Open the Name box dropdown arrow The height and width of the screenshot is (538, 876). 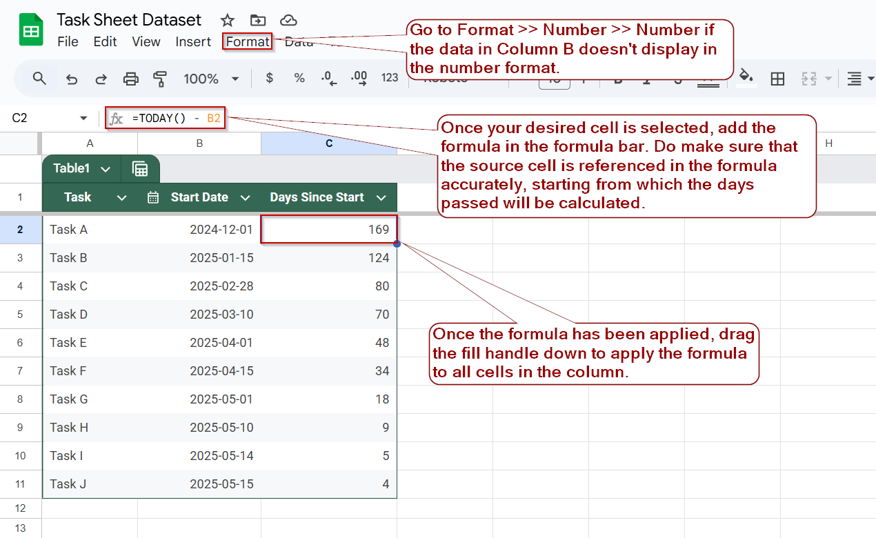tap(84, 119)
